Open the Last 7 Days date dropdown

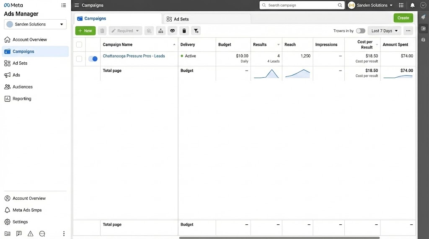tap(385, 31)
